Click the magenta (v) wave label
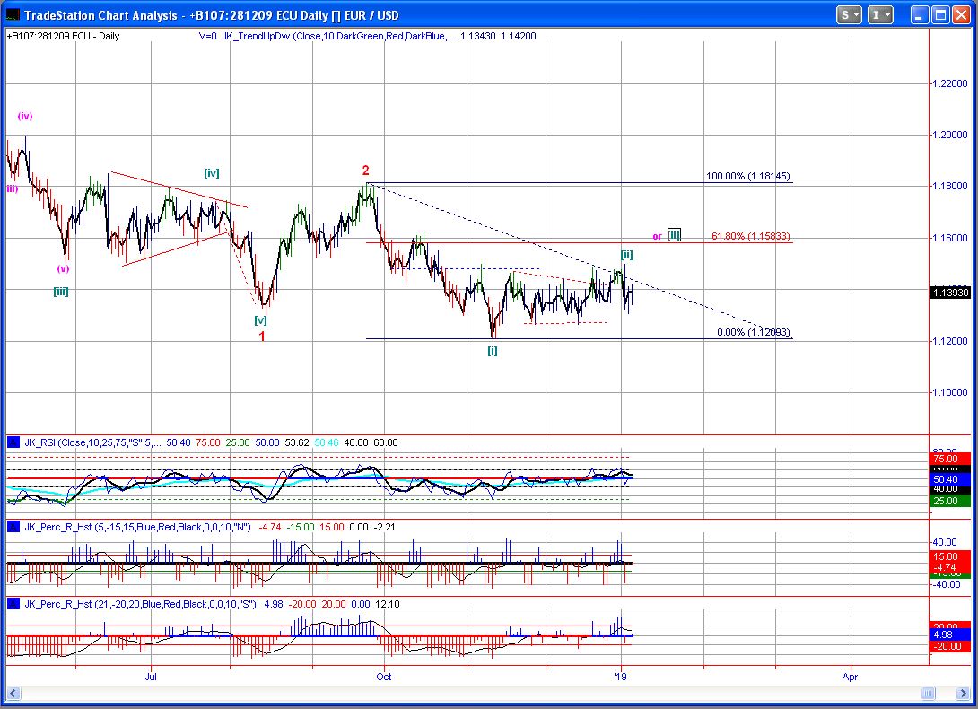The image size is (978, 709). [x=63, y=269]
